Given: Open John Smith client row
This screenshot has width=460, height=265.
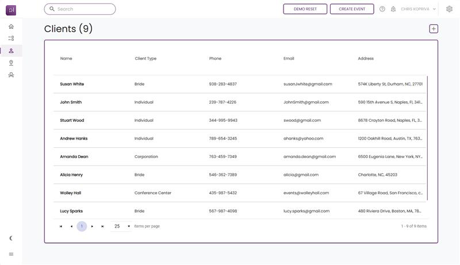Looking at the screenshot, I should point(240,102).
